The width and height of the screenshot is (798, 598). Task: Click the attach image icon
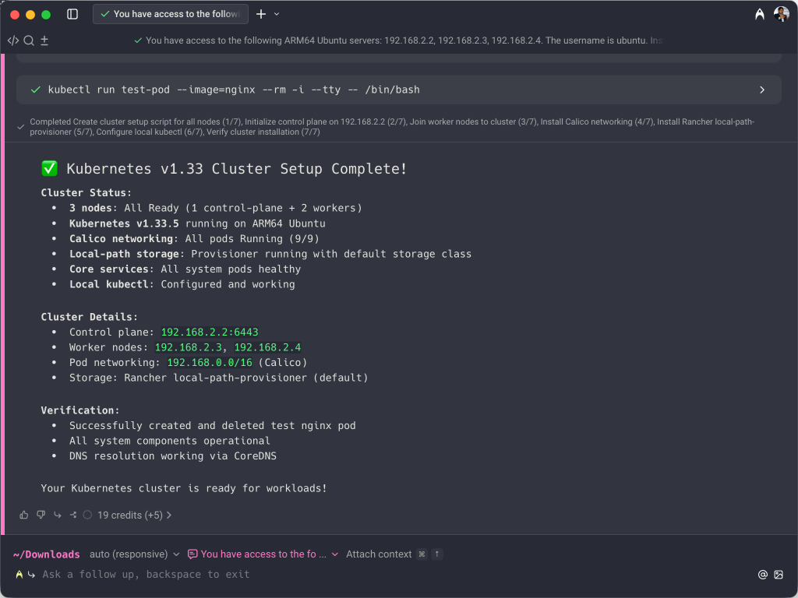pyautogui.click(x=779, y=575)
